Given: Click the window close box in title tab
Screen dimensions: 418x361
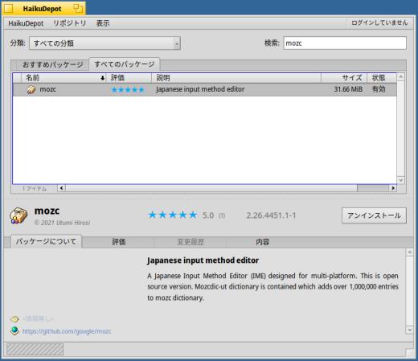Looking at the screenshot, I should coord(8,9).
